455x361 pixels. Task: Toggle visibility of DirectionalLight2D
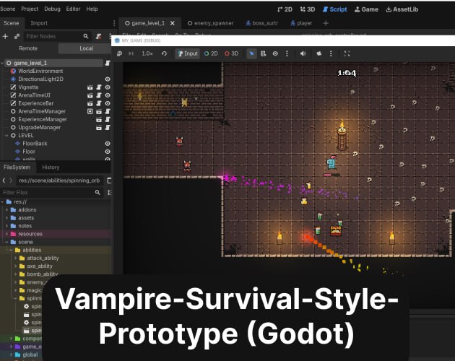(x=108, y=79)
